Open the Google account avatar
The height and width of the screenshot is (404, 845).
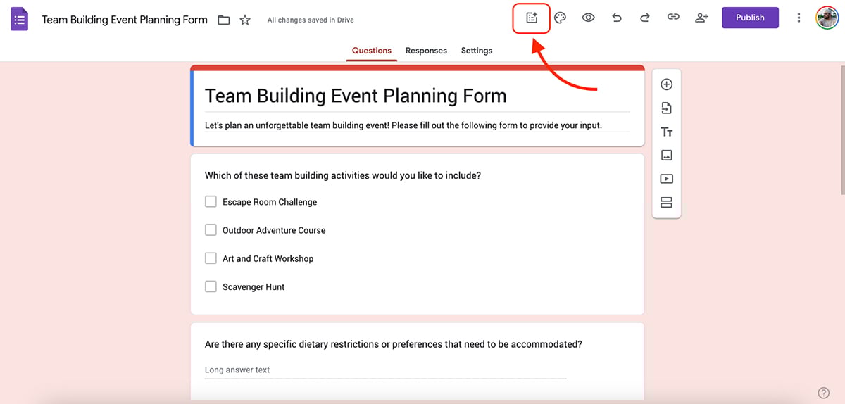827,18
